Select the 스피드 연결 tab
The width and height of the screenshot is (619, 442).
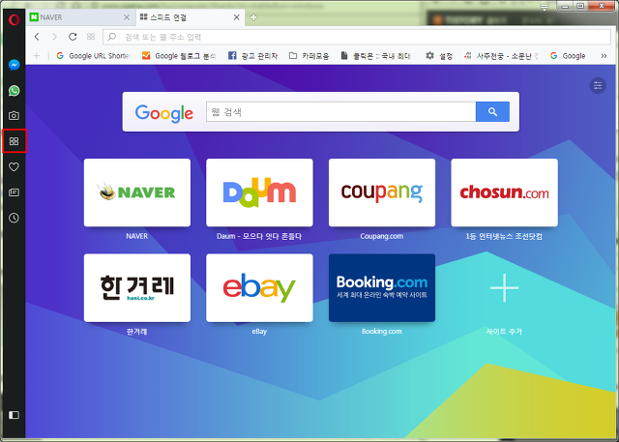tap(190, 17)
